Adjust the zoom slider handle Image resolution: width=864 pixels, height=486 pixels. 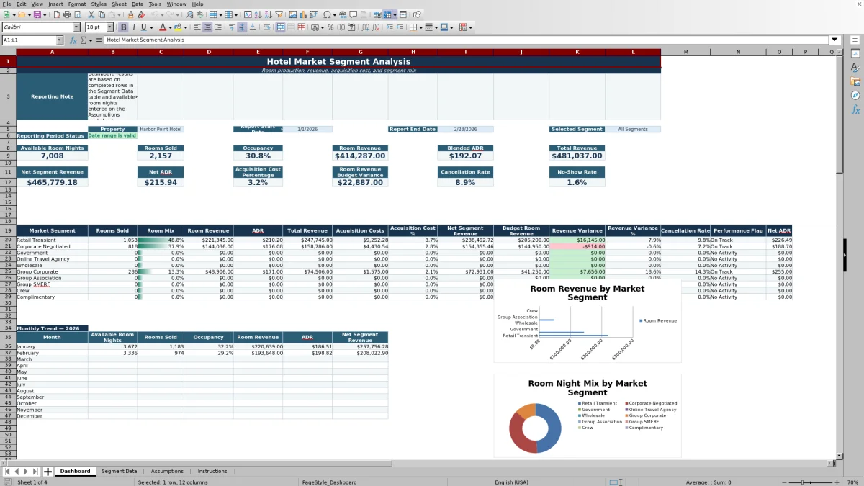pos(801,482)
